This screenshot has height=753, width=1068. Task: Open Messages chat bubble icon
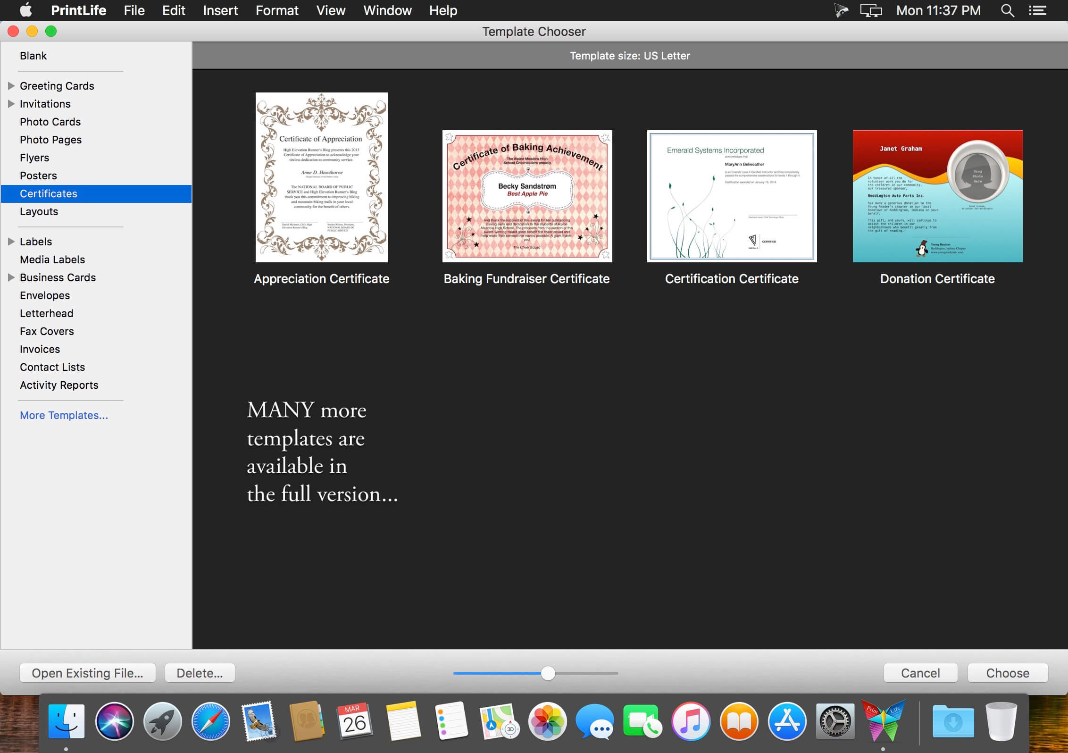point(595,721)
